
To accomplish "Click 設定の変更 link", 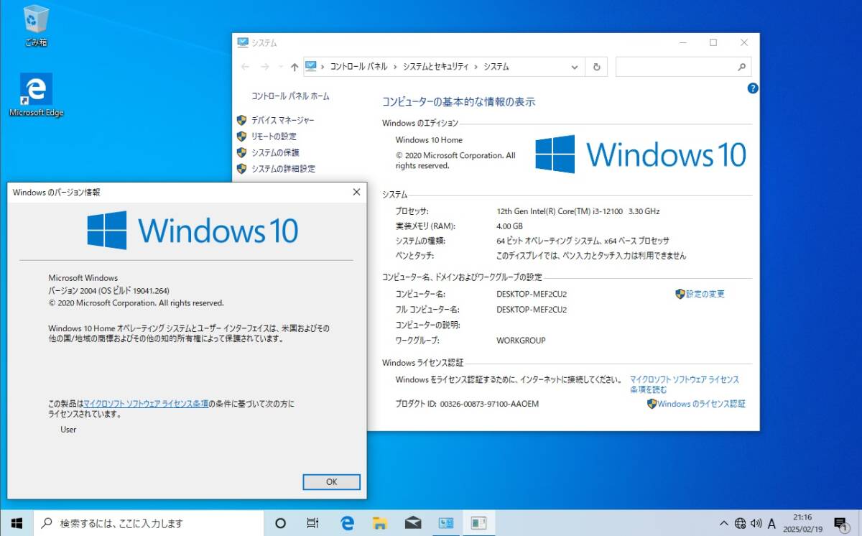I will point(705,294).
